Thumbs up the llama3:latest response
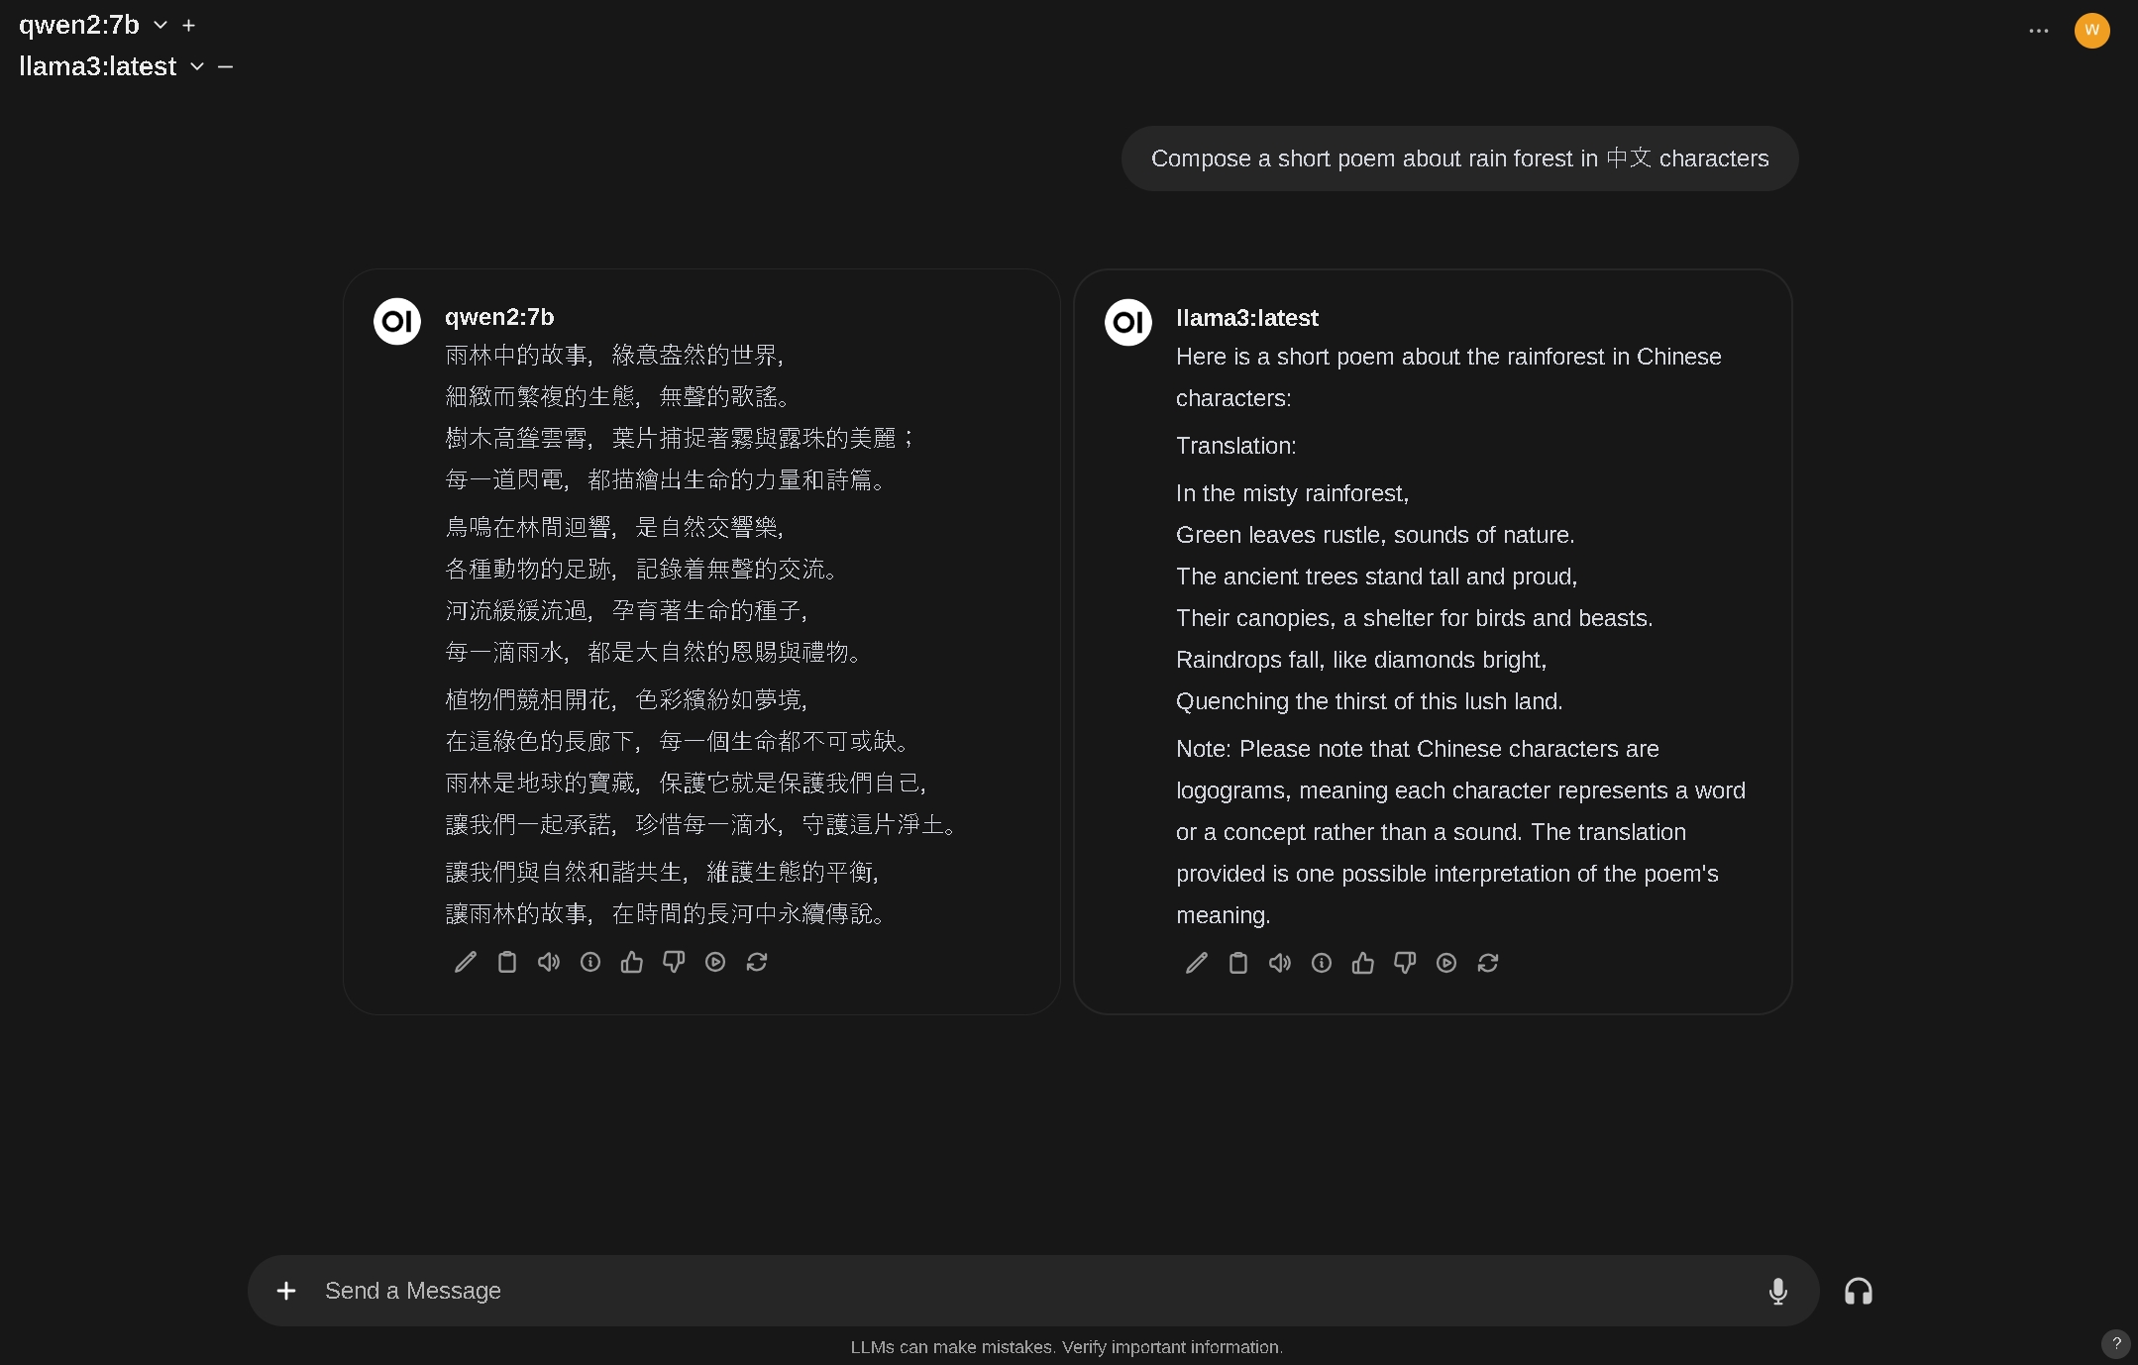The image size is (2138, 1365). coord(1362,963)
